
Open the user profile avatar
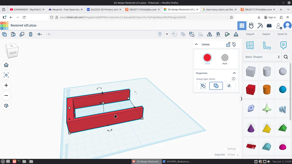tap(288, 26)
